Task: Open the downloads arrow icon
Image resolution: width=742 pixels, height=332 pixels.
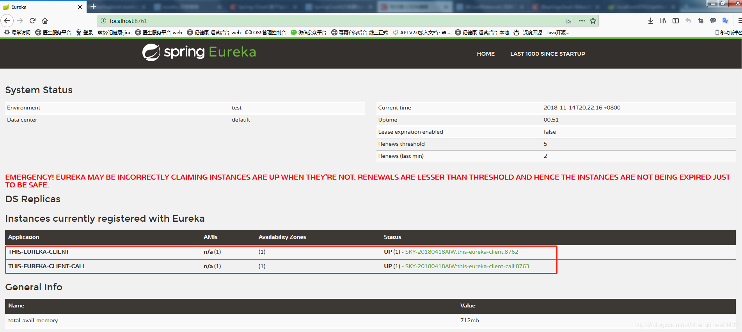Action: 651,21
